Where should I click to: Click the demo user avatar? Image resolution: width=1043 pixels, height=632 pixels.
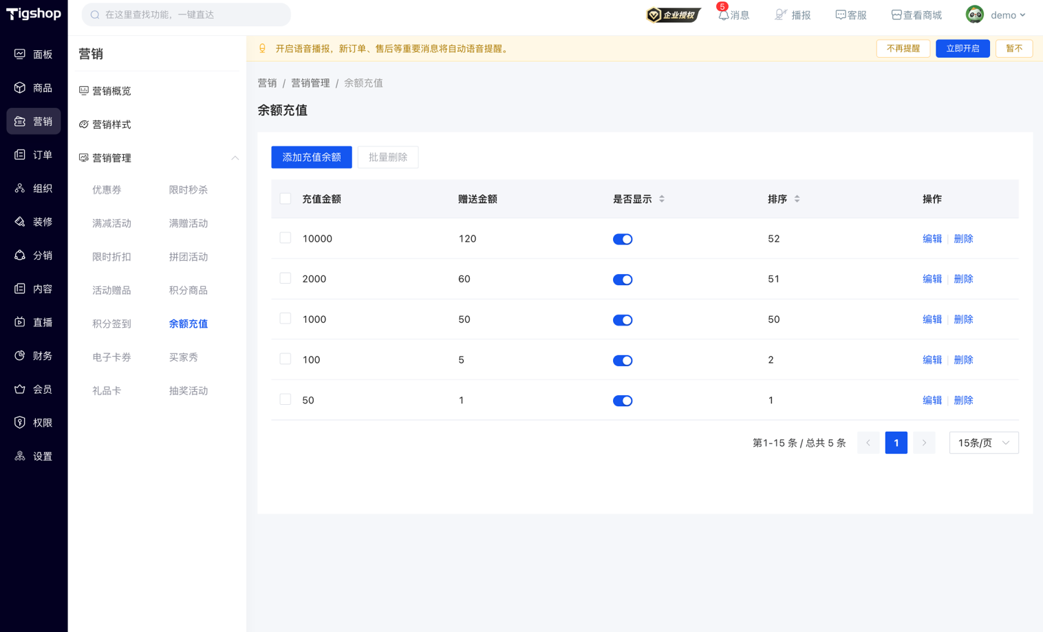coord(974,14)
